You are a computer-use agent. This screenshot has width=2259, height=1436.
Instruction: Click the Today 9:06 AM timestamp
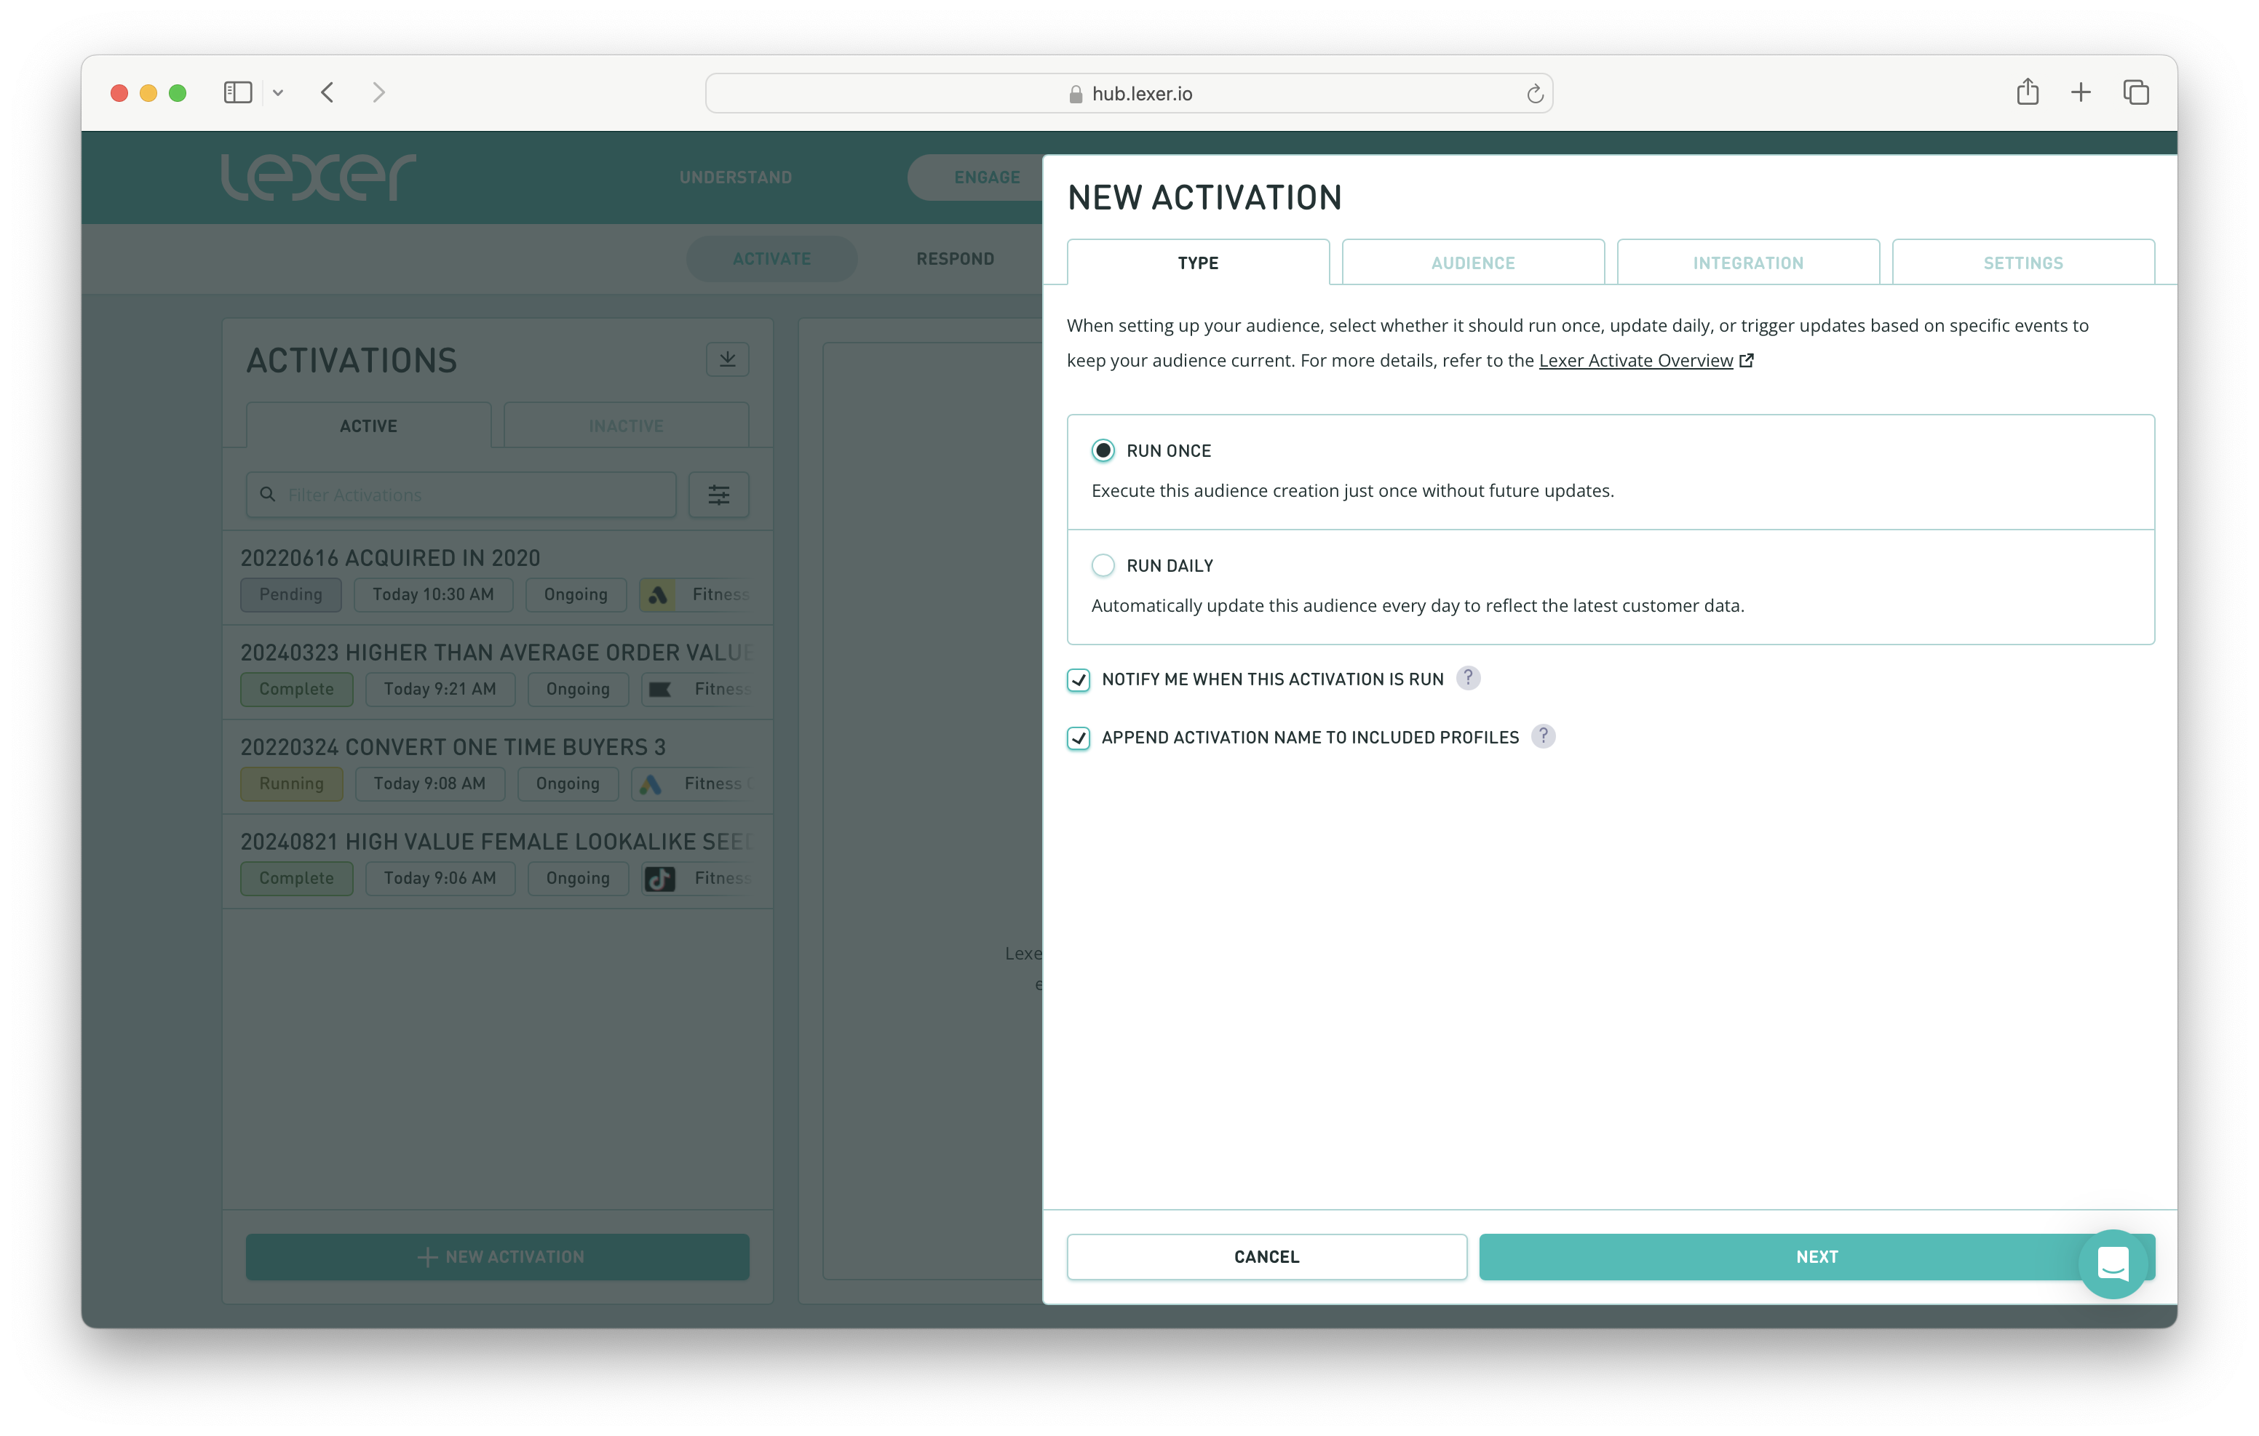point(439,879)
